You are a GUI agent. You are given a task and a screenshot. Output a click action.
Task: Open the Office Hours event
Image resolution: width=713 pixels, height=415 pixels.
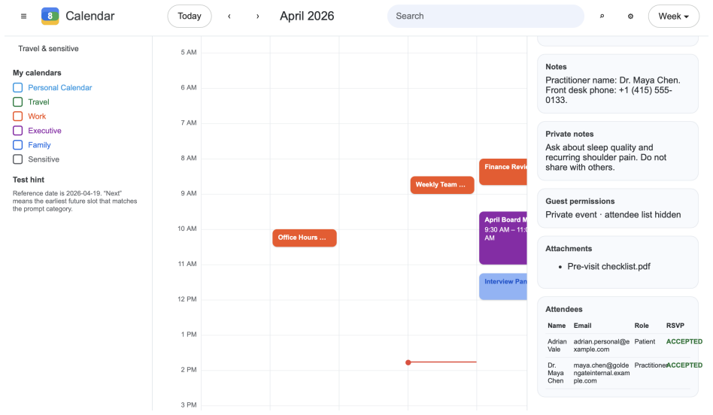pos(305,238)
